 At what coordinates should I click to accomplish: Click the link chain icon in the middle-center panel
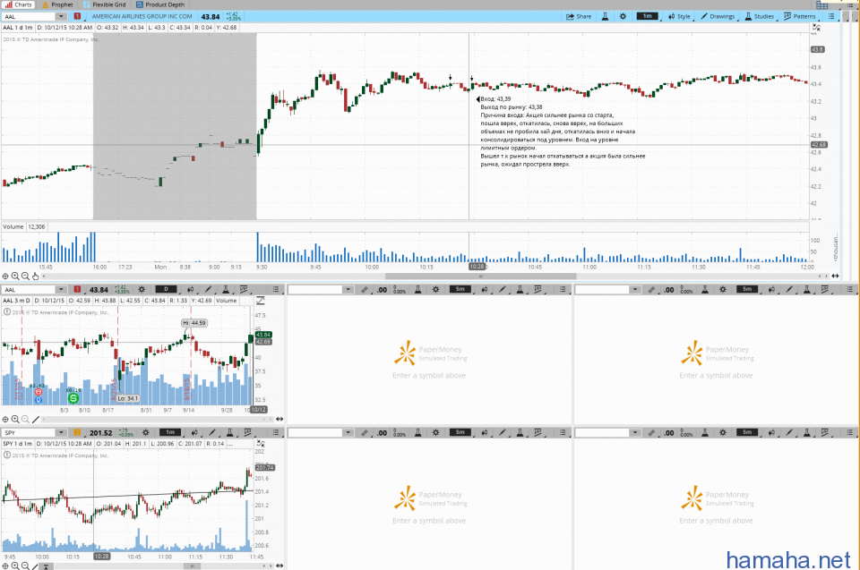tap(365, 289)
